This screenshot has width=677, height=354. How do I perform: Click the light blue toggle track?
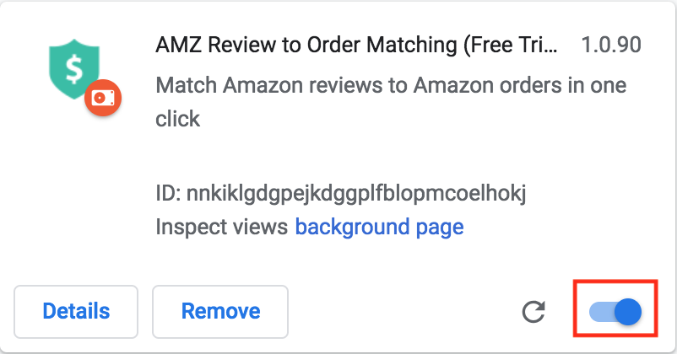(x=603, y=312)
